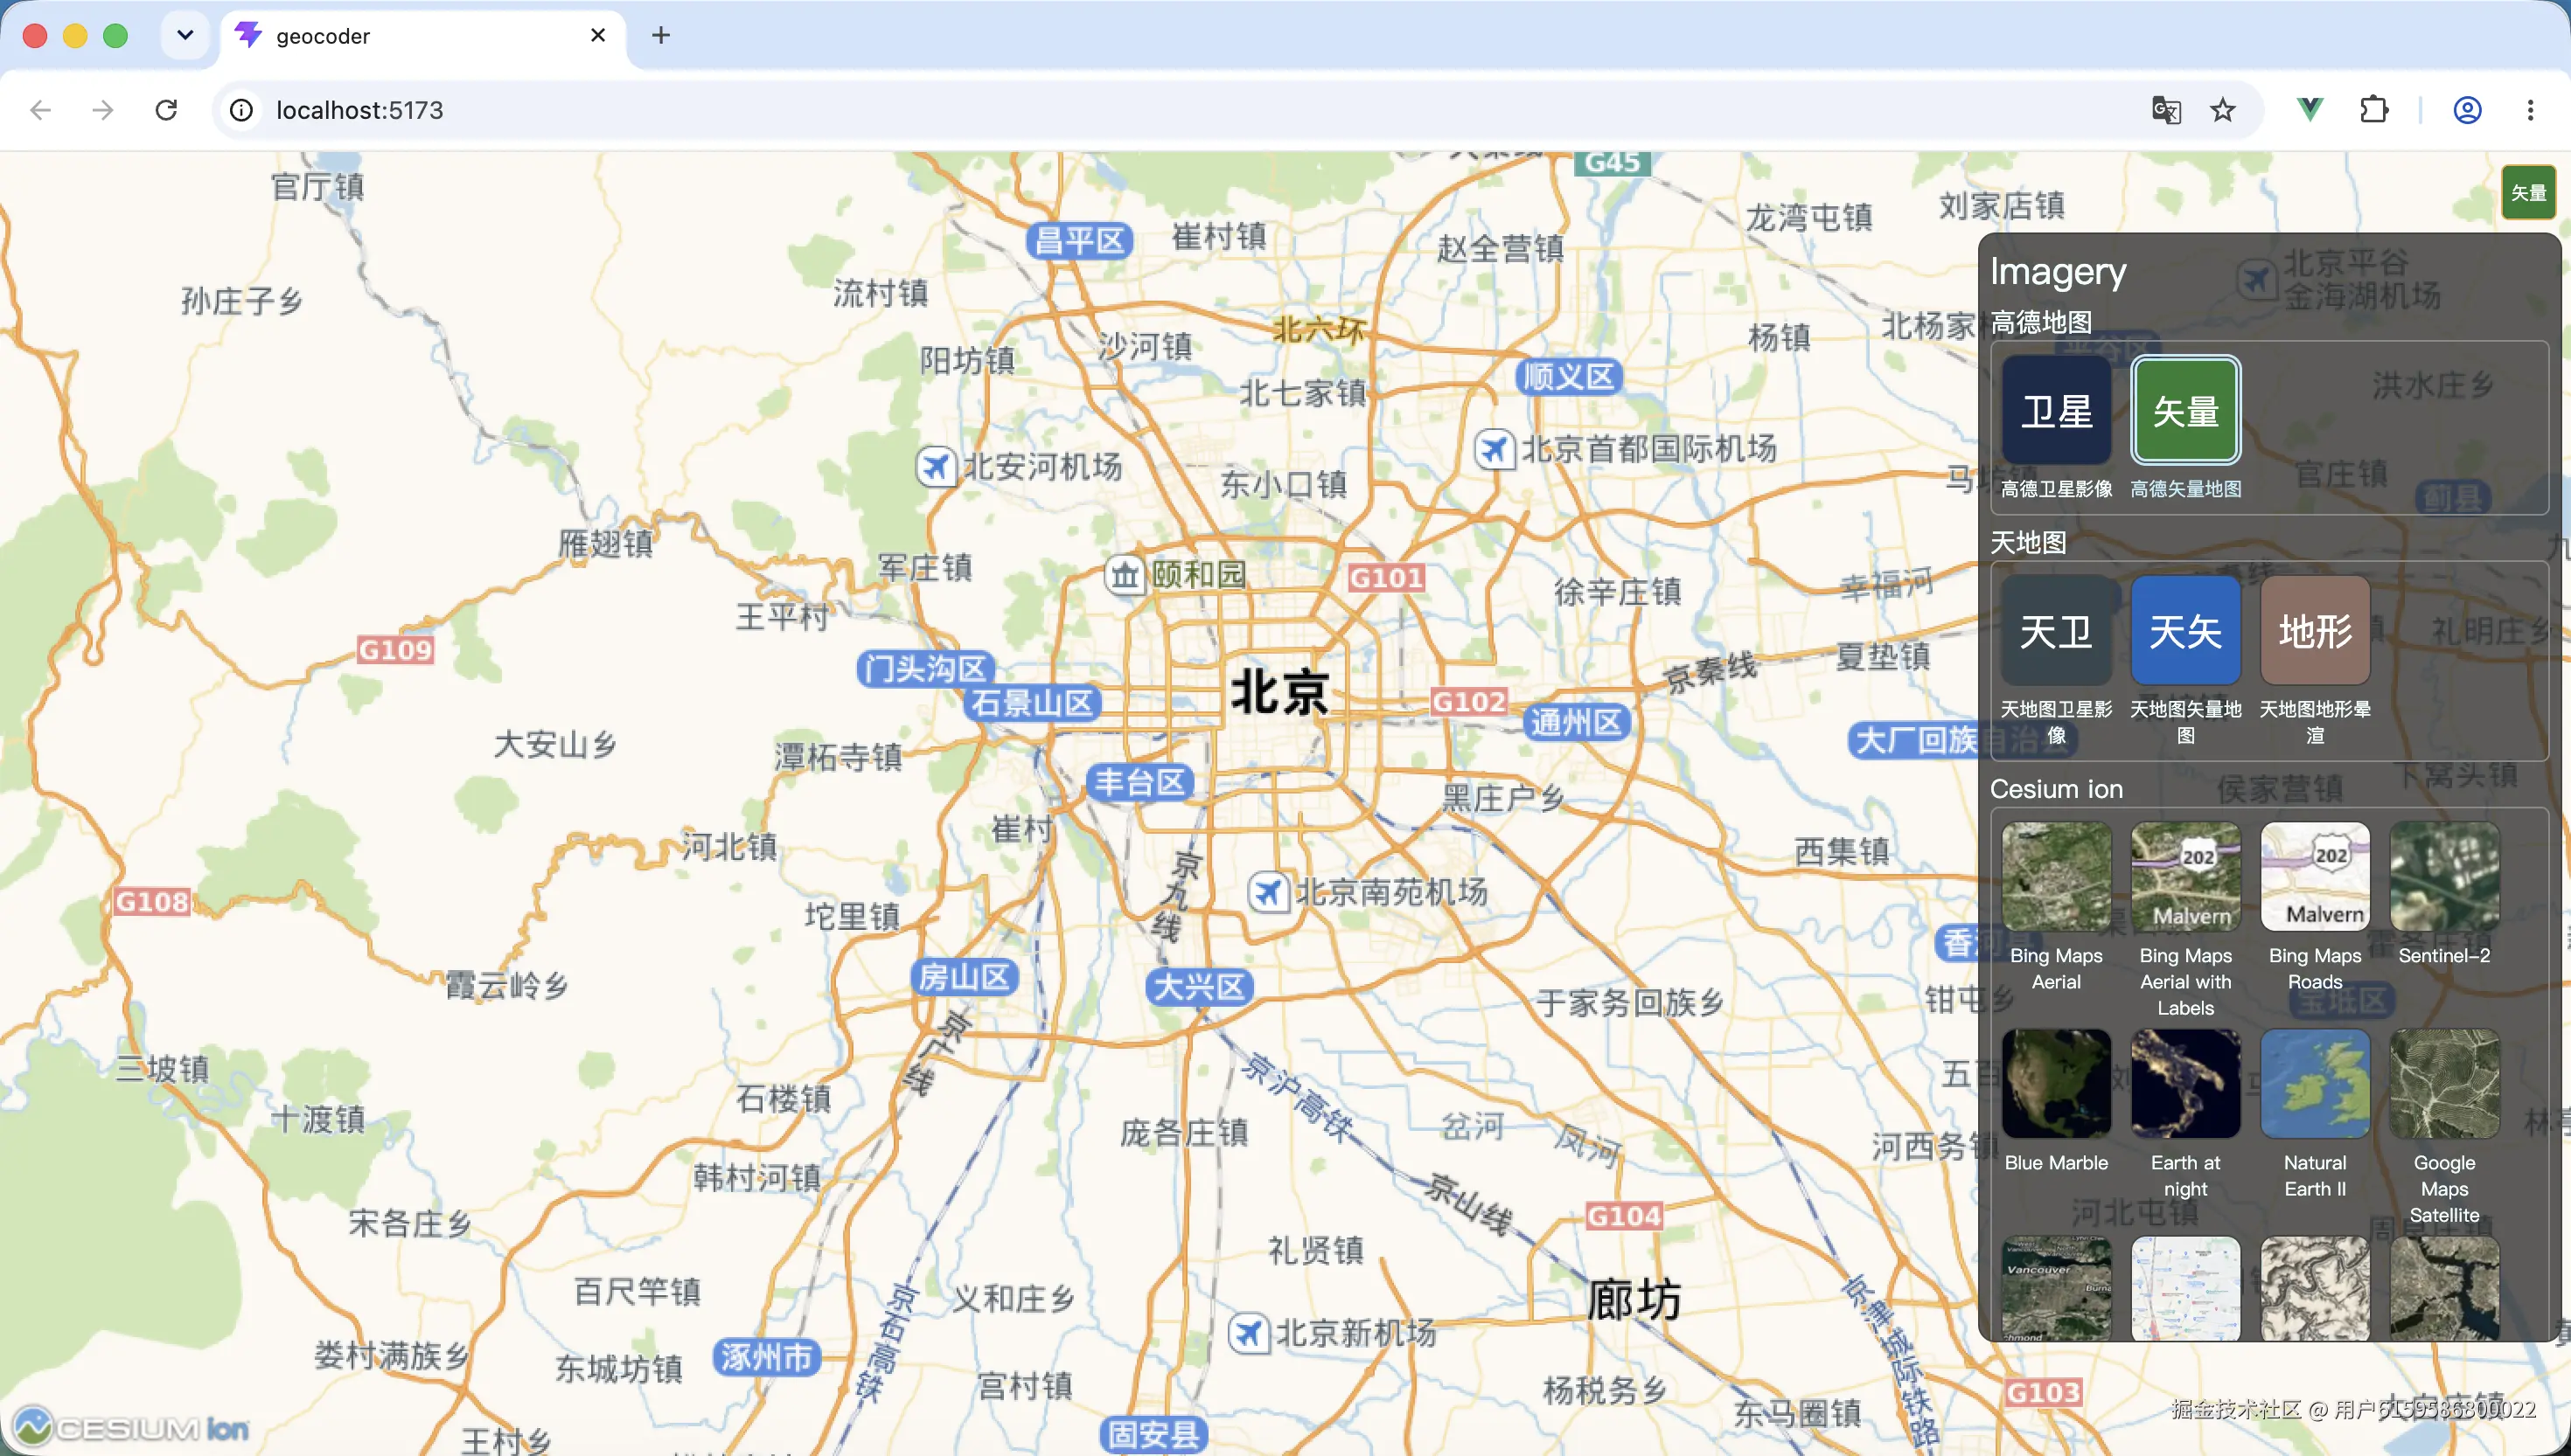Click the G104 road shield
This screenshot has width=2571, height=1456.
click(x=1625, y=1216)
